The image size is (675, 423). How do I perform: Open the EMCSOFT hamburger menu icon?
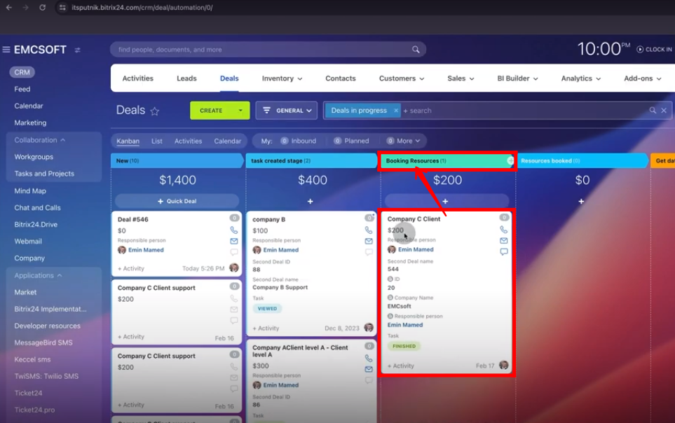point(6,50)
